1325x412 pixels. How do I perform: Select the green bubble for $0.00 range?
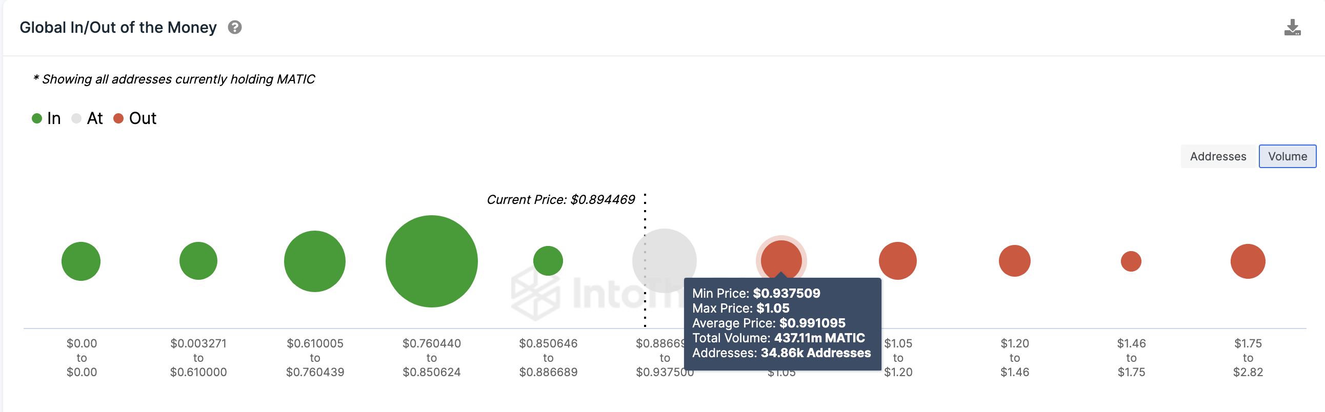[81, 261]
